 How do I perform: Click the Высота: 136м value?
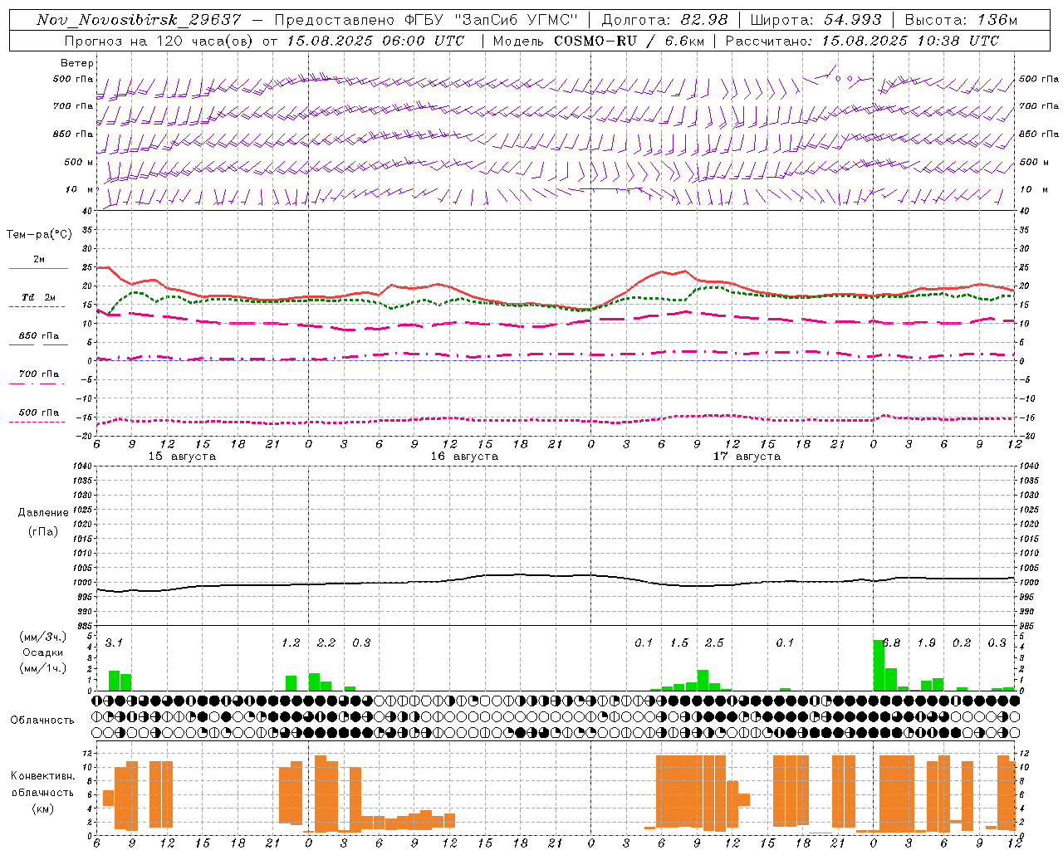[x=961, y=20]
